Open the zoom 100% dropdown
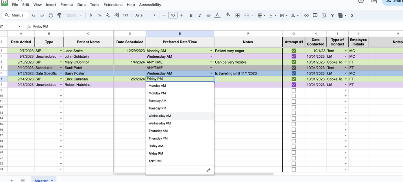The width and height of the screenshot is (403, 182). click(74, 15)
